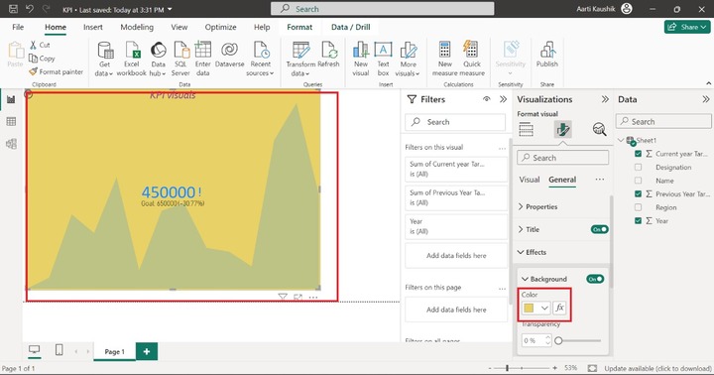Viewport: 714px width, 375px height.
Task: Check the Region field box
Action: click(x=638, y=207)
